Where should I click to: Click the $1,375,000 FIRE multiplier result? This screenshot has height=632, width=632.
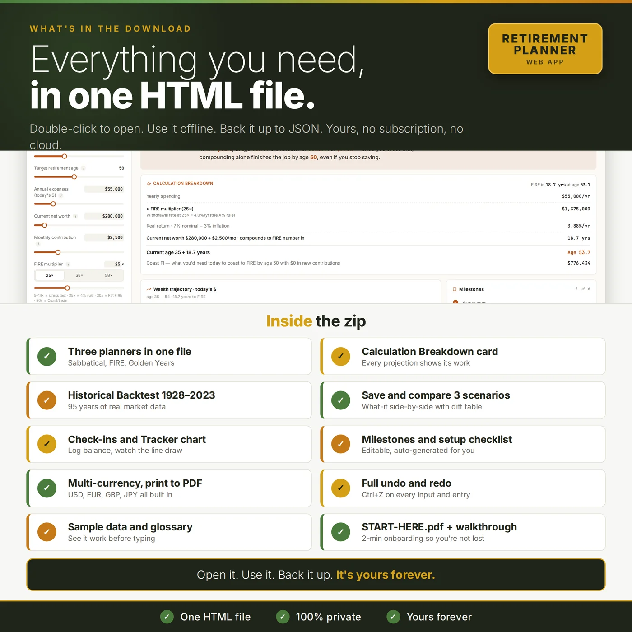pos(576,209)
